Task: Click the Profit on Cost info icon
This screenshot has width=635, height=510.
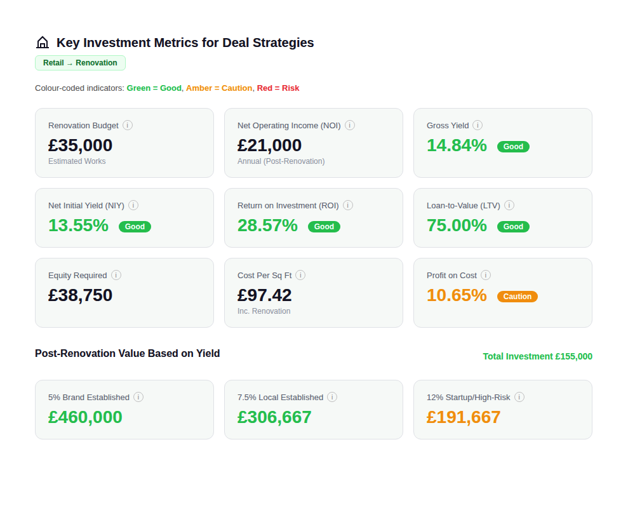Action: click(x=486, y=275)
